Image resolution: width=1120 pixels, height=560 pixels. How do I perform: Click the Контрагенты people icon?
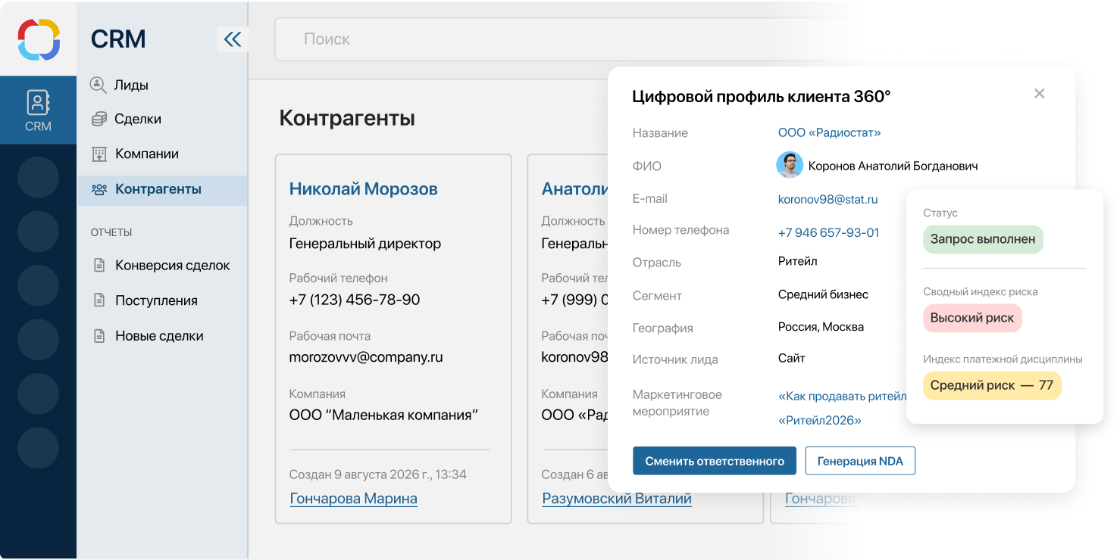coord(99,189)
